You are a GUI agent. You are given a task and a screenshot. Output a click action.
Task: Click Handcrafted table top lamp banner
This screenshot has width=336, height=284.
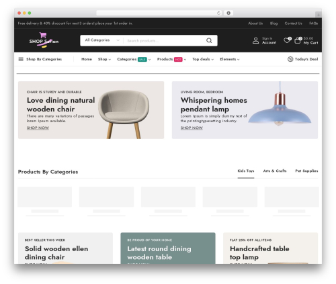tap(270, 248)
